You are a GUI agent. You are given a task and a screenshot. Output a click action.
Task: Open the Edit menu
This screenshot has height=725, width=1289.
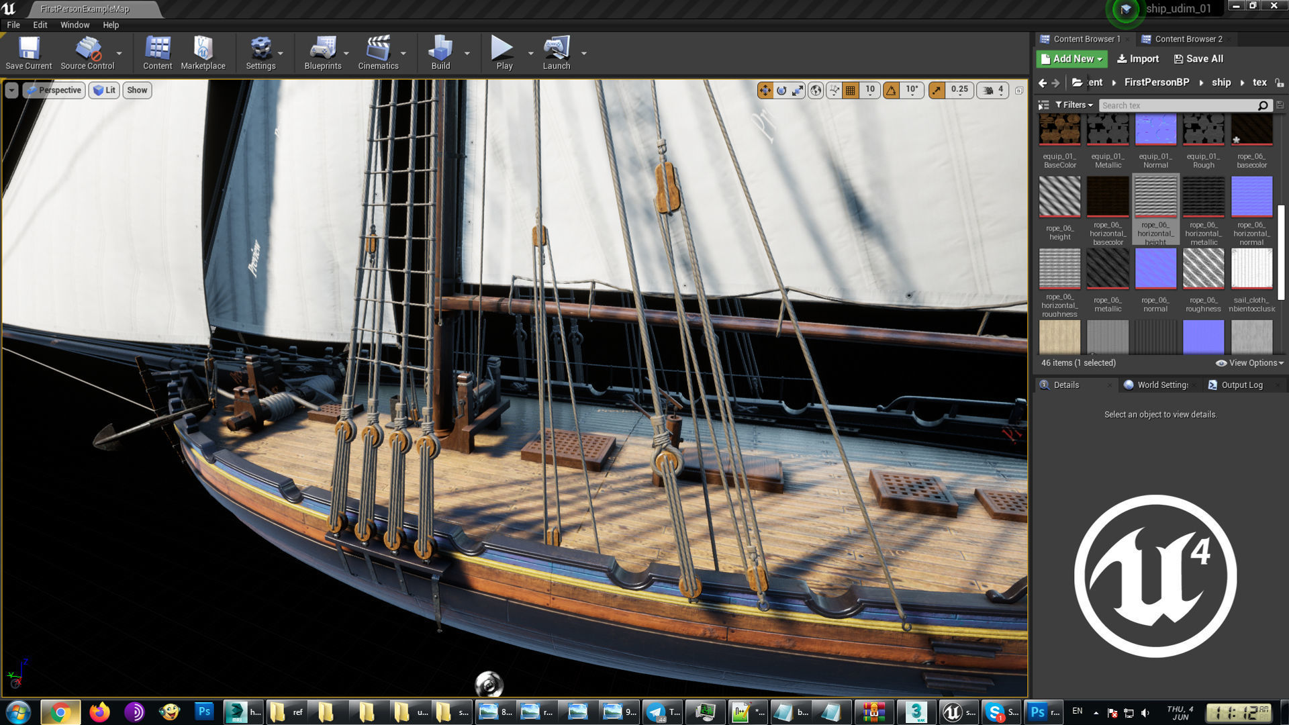(x=40, y=25)
